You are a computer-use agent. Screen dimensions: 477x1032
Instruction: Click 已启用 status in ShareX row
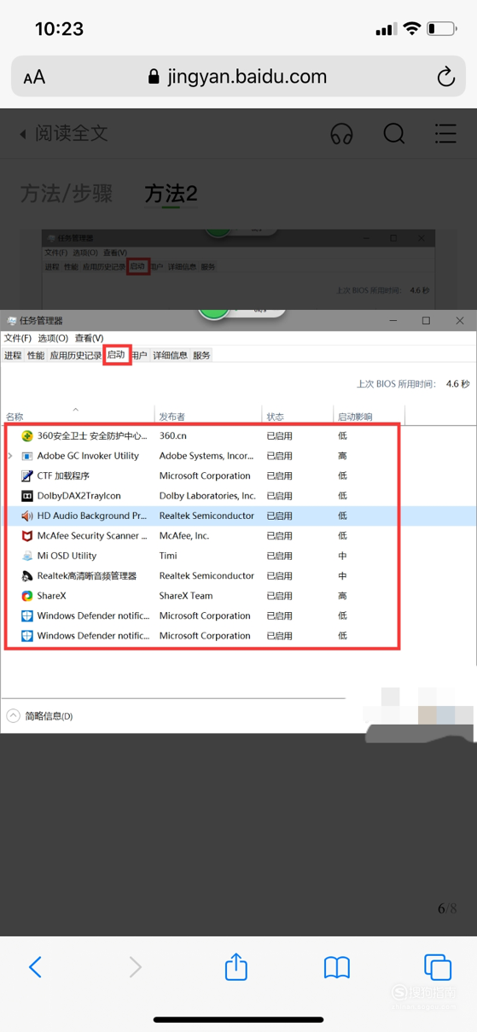click(280, 596)
